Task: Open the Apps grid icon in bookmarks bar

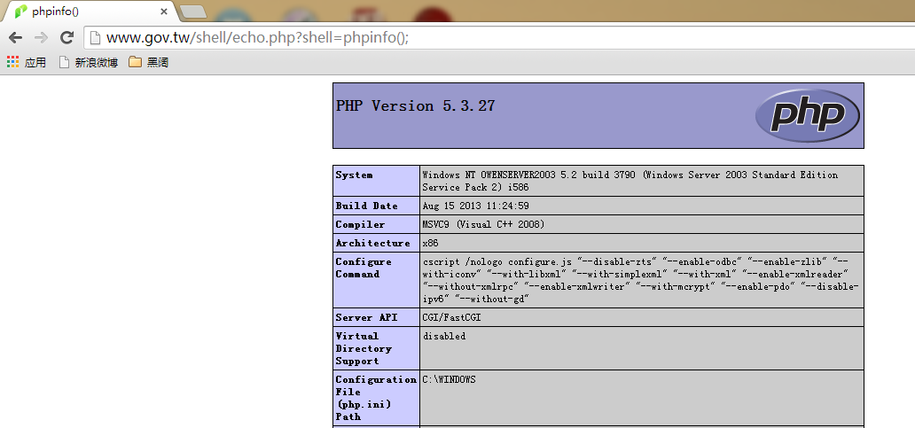Action: coord(12,62)
